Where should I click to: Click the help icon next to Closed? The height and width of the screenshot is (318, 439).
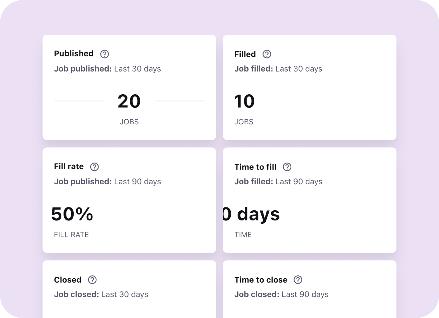[92, 280]
